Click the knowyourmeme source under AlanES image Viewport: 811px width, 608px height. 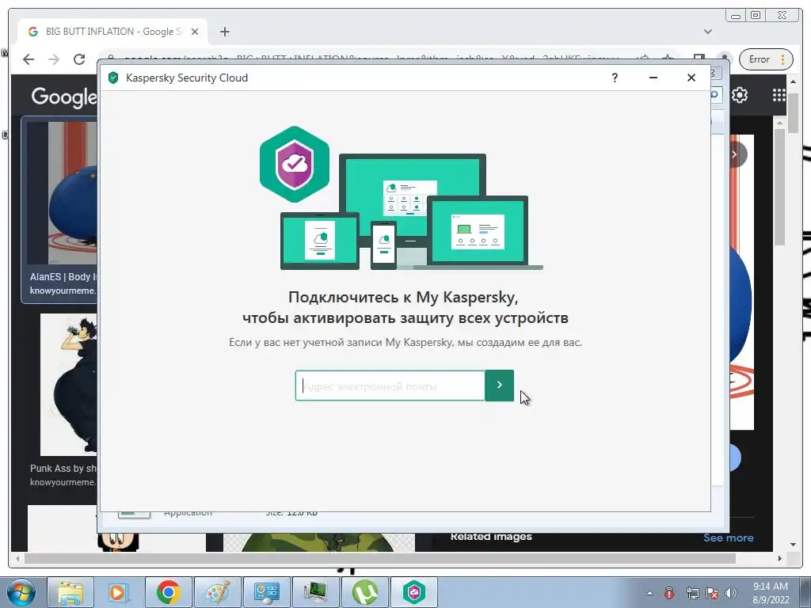coord(63,291)
